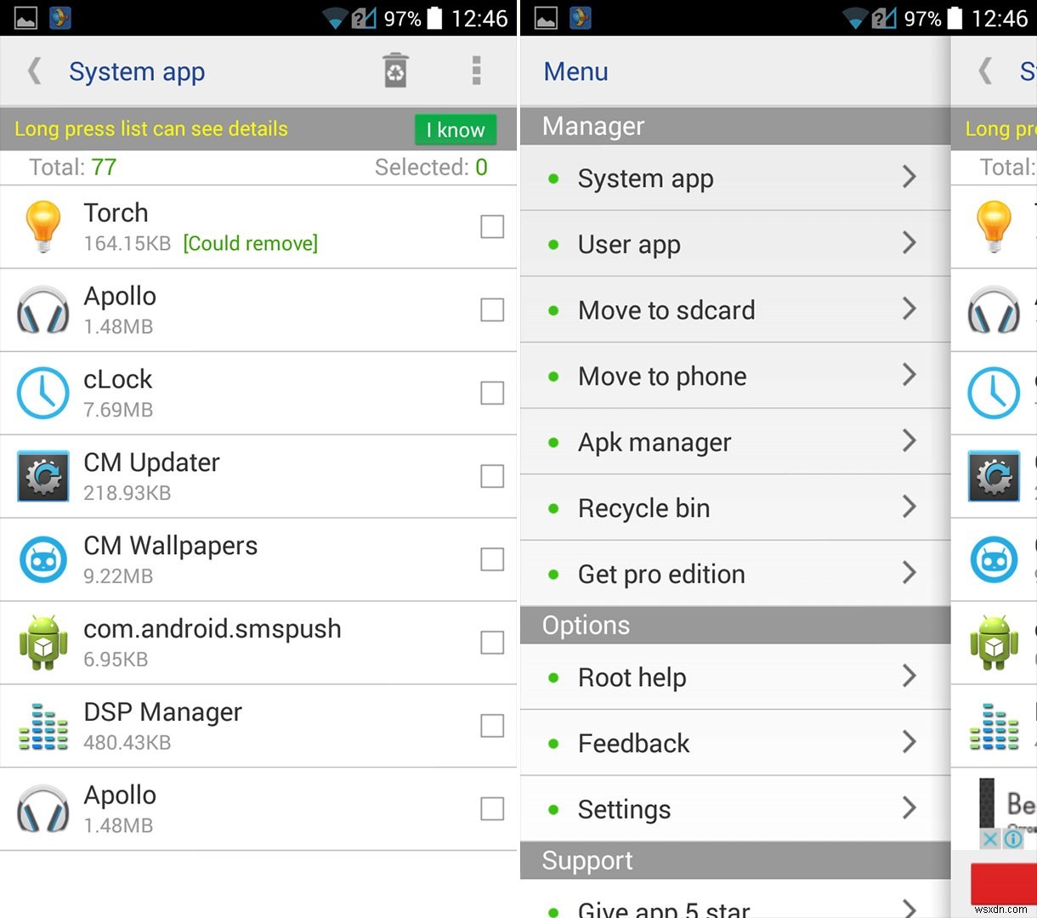1037x918 pixels.
Task: Open the Recycle bin from the toolbar
Action: [394, 71]
